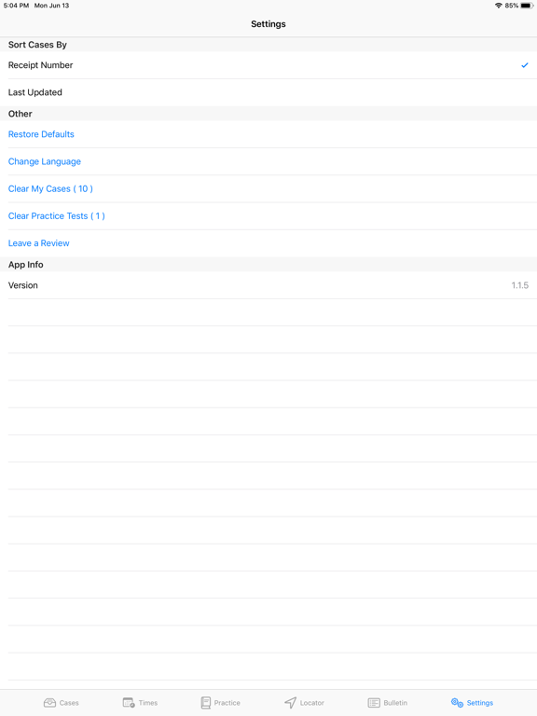Switch to the Times tab label
Image resolution: width=537 pixels, height=716 pixels.
point(148,703)
